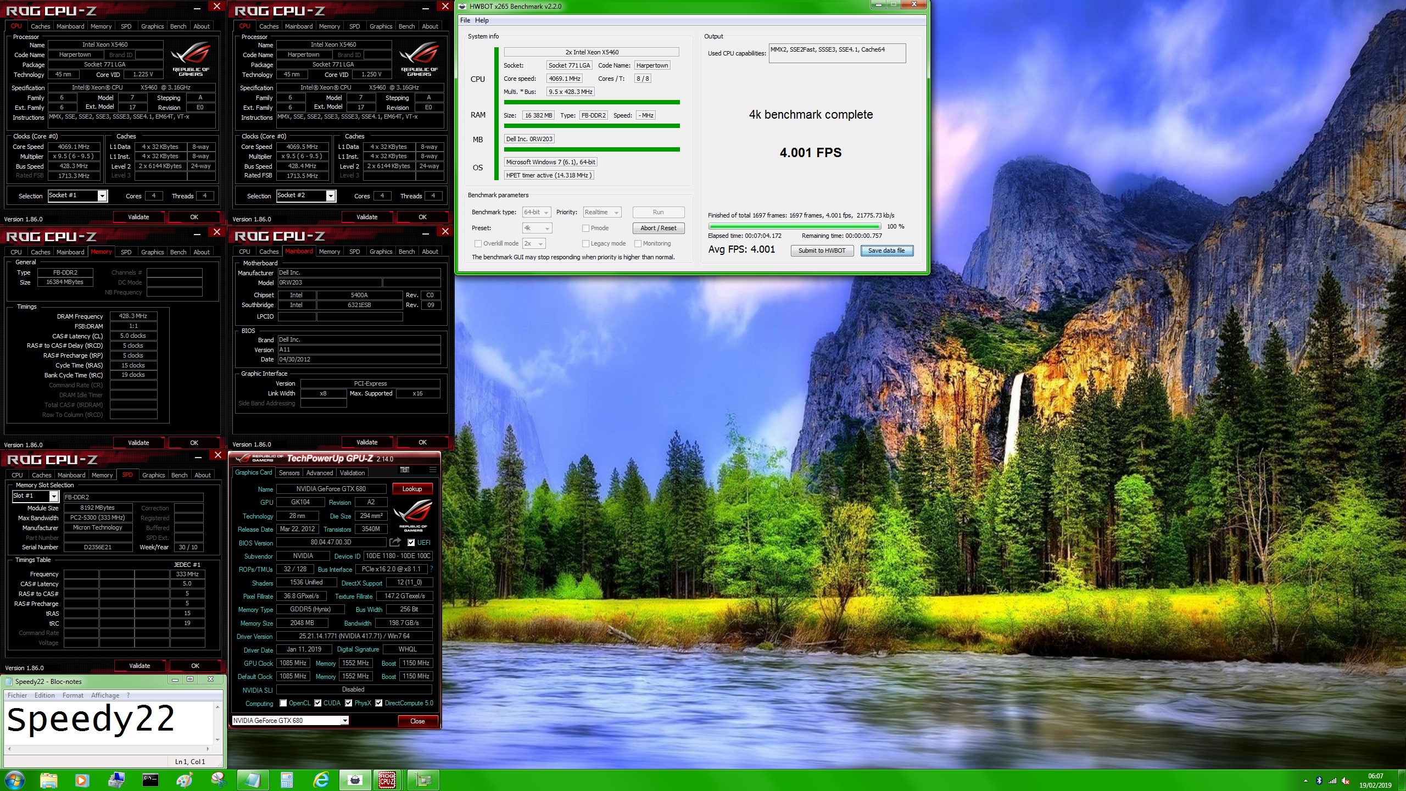The width and height of the screenshot is (1406, 791).
Task: Open the network signal tray icon
Action: coord(1332,780)
